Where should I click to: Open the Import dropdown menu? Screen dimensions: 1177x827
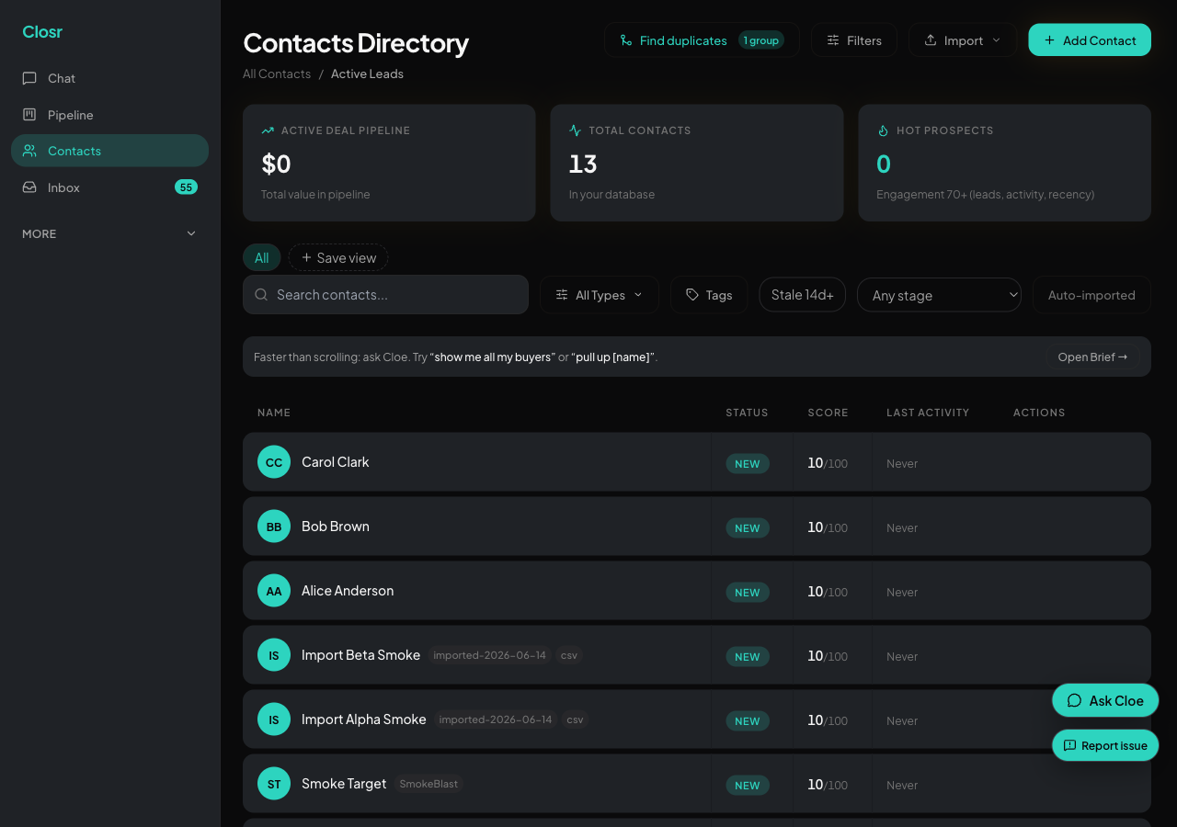(963, 40)
